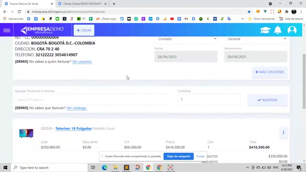Switch to Tienda Virtual DEMO tab
Image resolution: width=306 pixels, height=172 pixels.
coord(82,4)
